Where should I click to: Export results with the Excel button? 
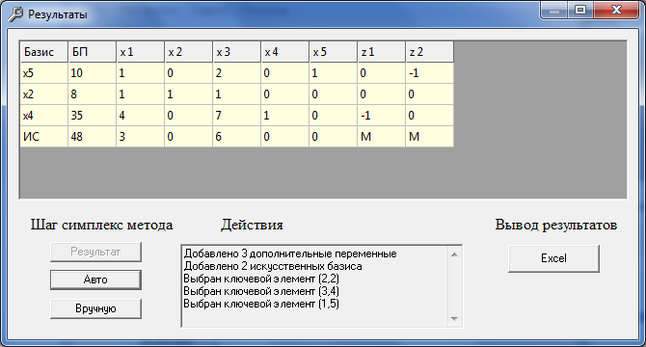[553, 258]
